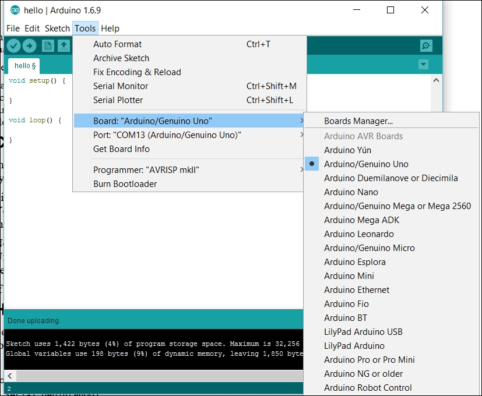Open the Serial Monitor magnifier icon
The image size is (482, 396).
426,46
